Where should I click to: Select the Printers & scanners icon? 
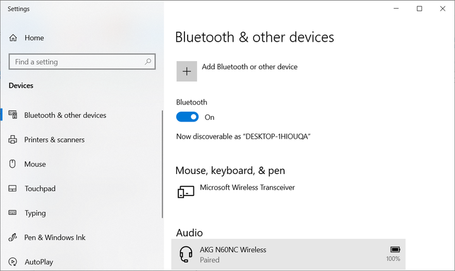[13, 139]
